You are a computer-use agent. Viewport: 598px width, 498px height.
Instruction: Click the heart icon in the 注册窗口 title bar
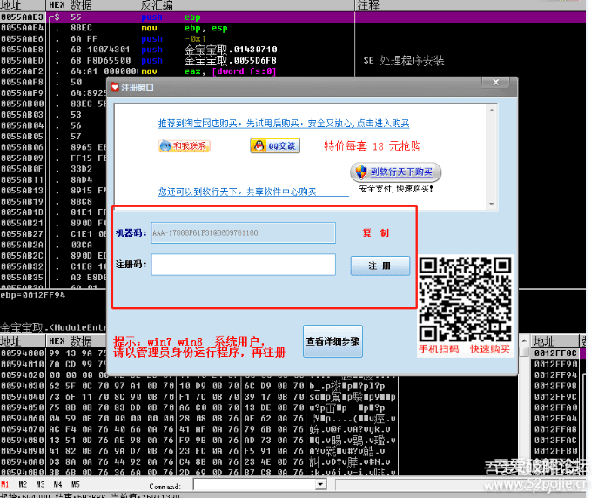(114, 87)
